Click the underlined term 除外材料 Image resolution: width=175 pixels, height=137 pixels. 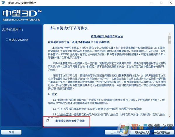63,100
